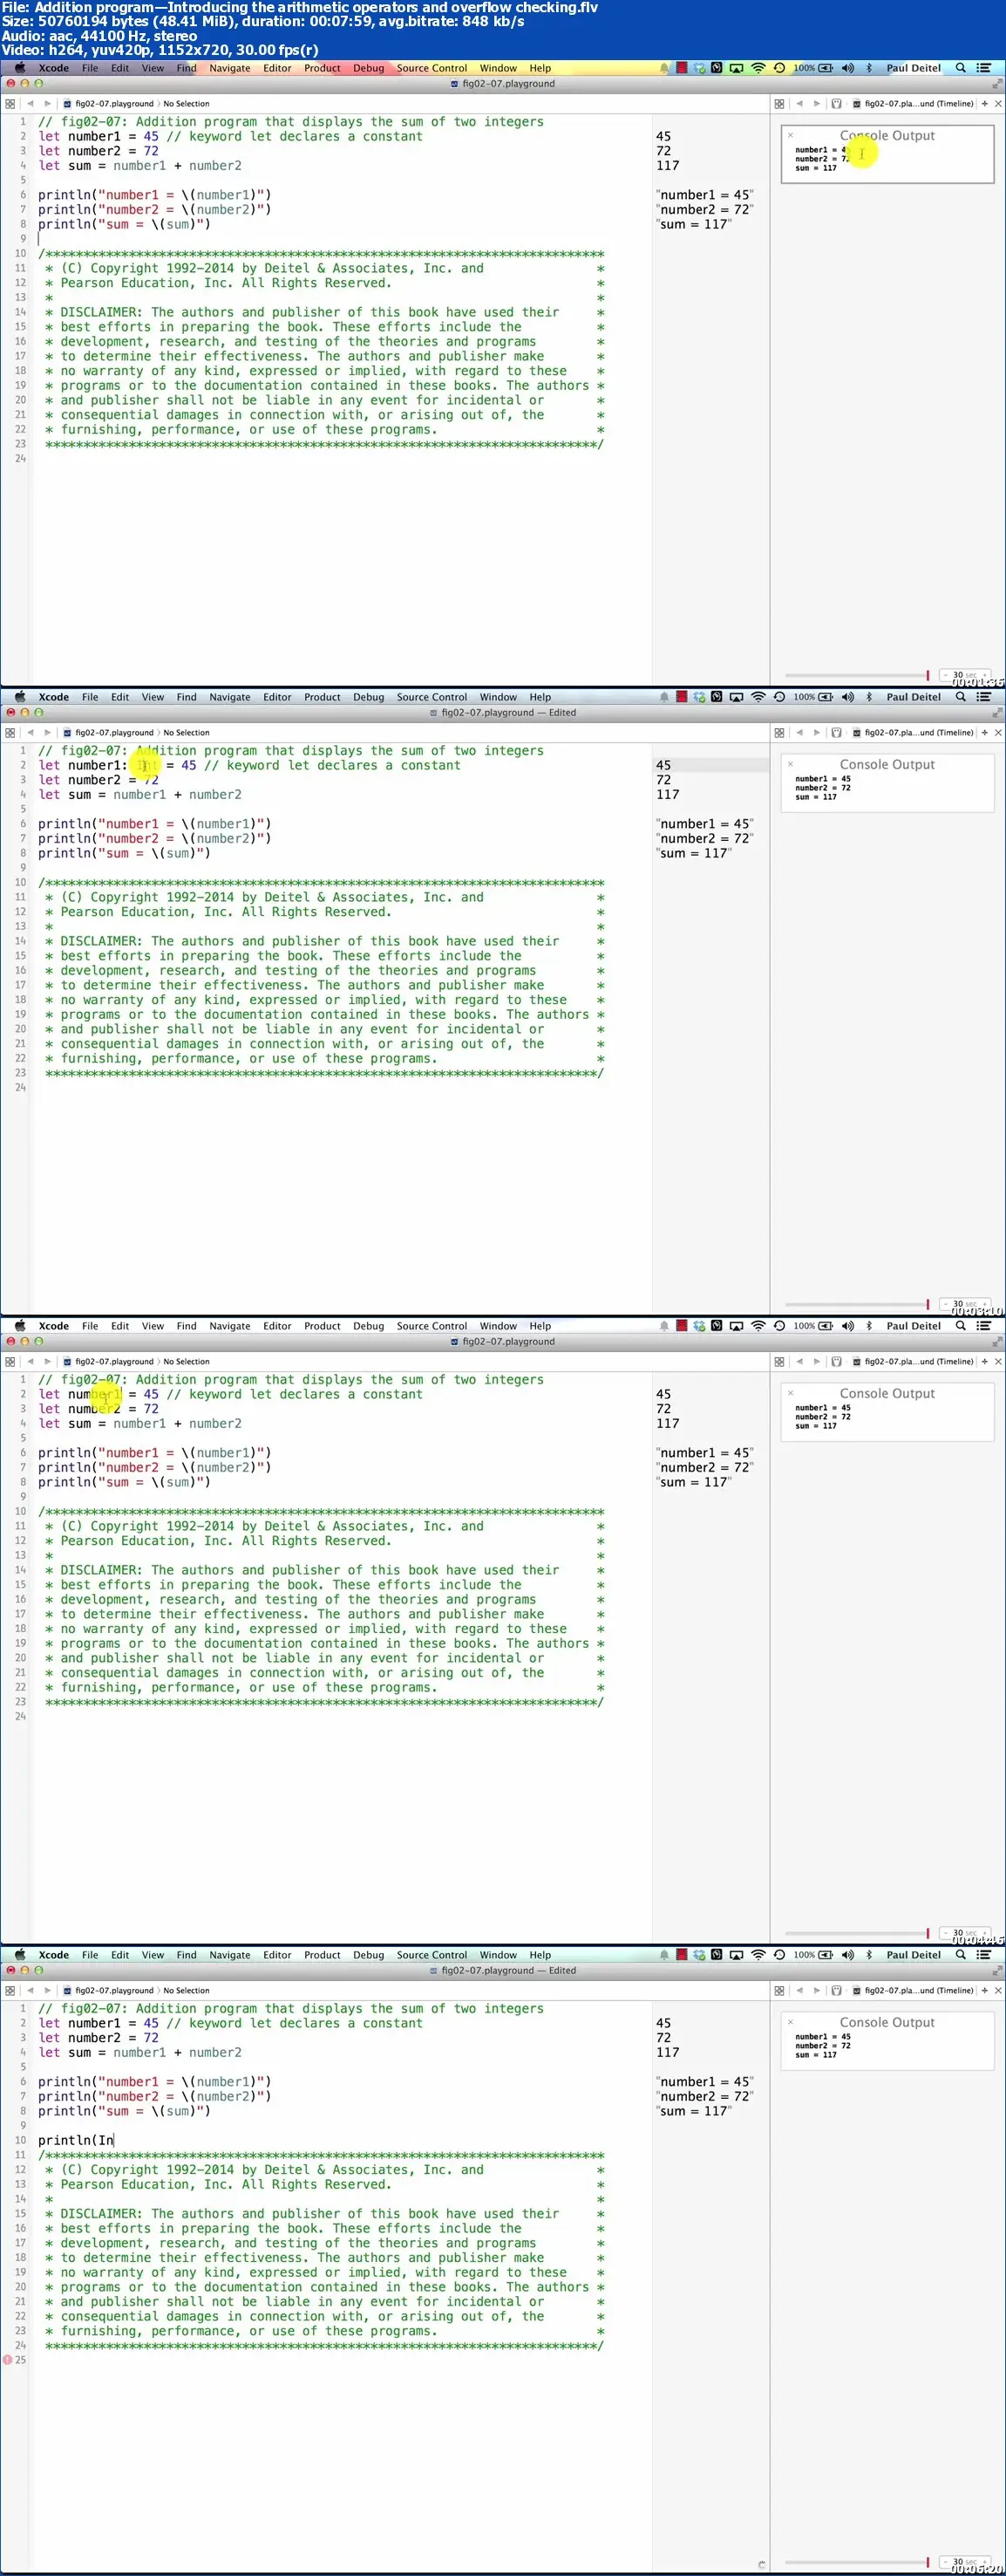Open the Apple menu in the top frame

[20, 68]
